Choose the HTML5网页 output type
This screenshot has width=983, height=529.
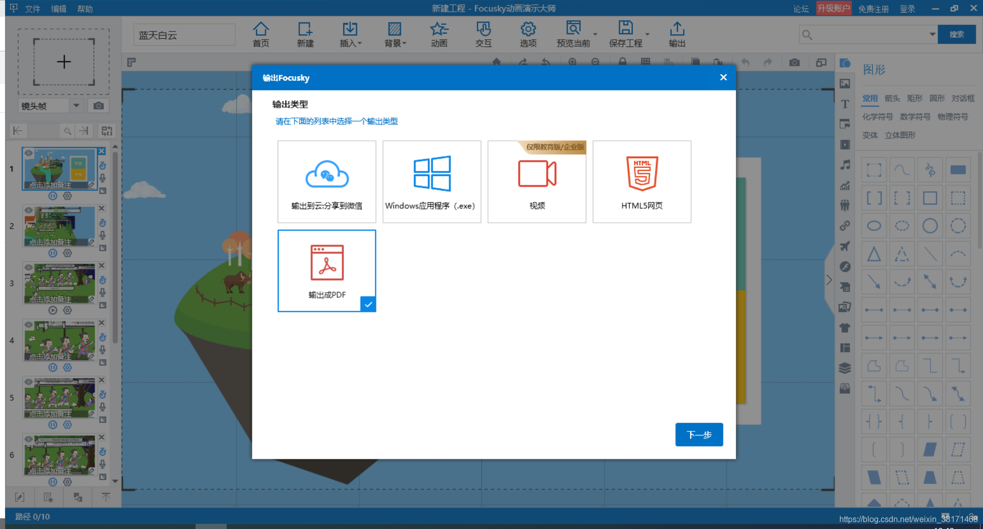(x=642, y=182)
